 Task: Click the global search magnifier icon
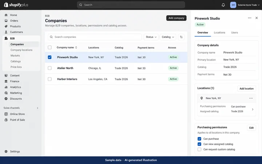coord(81,5)
